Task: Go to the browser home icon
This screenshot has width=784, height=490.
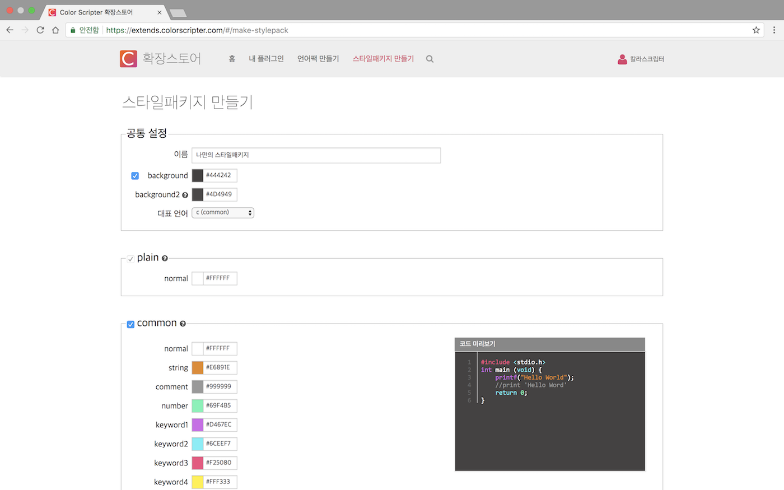Action: point(55,30)
